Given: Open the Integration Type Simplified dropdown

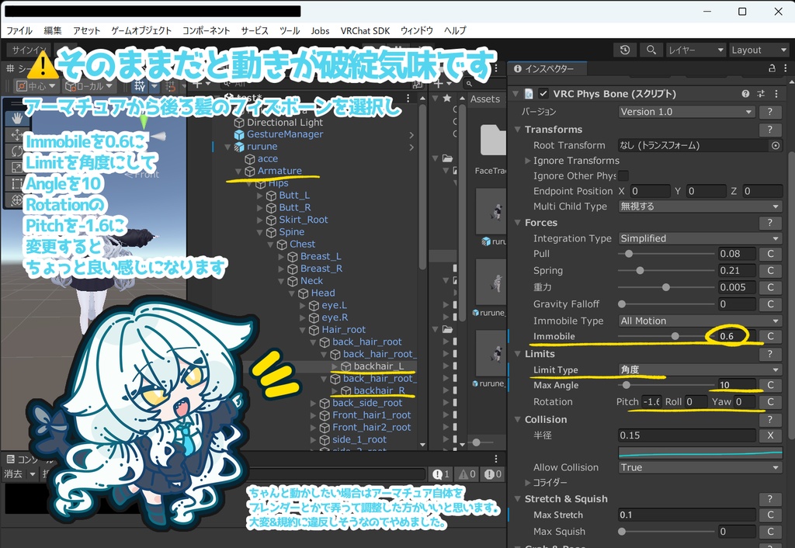Looking at the screenshot, I should pos(700,238).
